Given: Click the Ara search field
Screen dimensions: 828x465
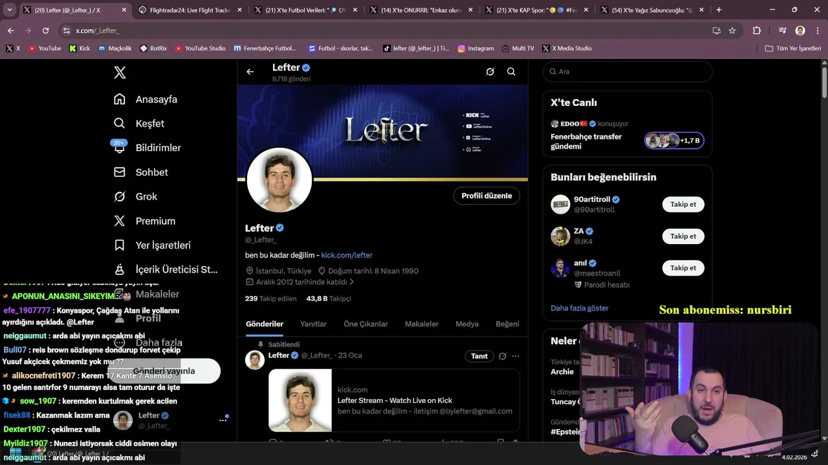Looking at the screenshot, I should (x=627, y=72).
